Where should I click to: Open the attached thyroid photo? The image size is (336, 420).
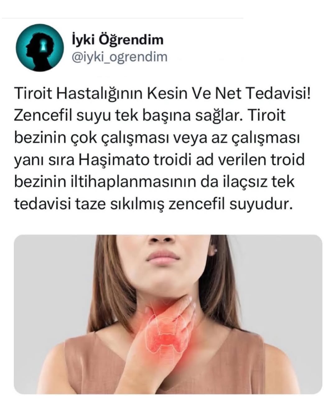click(168, 315)
